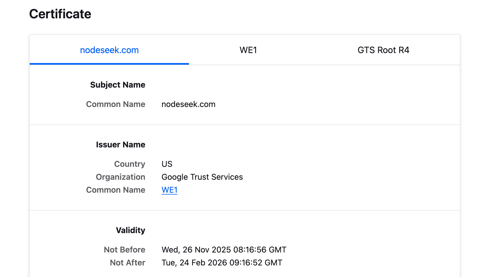
Task: Click the Not After date value
Action: pyautogui.click(x=222, y=263)
